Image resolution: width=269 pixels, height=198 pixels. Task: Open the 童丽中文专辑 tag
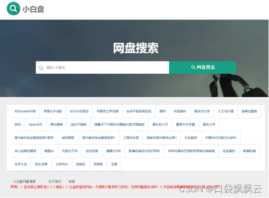(185, 124)
